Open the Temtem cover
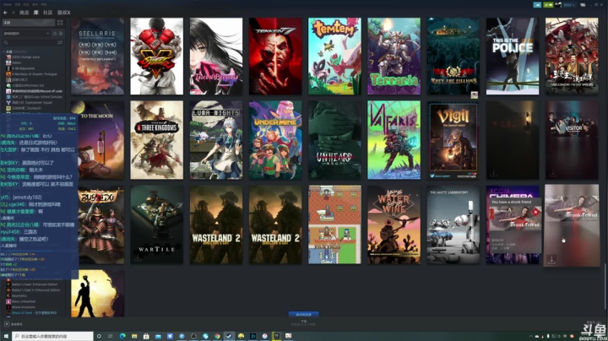 (334, 56)
